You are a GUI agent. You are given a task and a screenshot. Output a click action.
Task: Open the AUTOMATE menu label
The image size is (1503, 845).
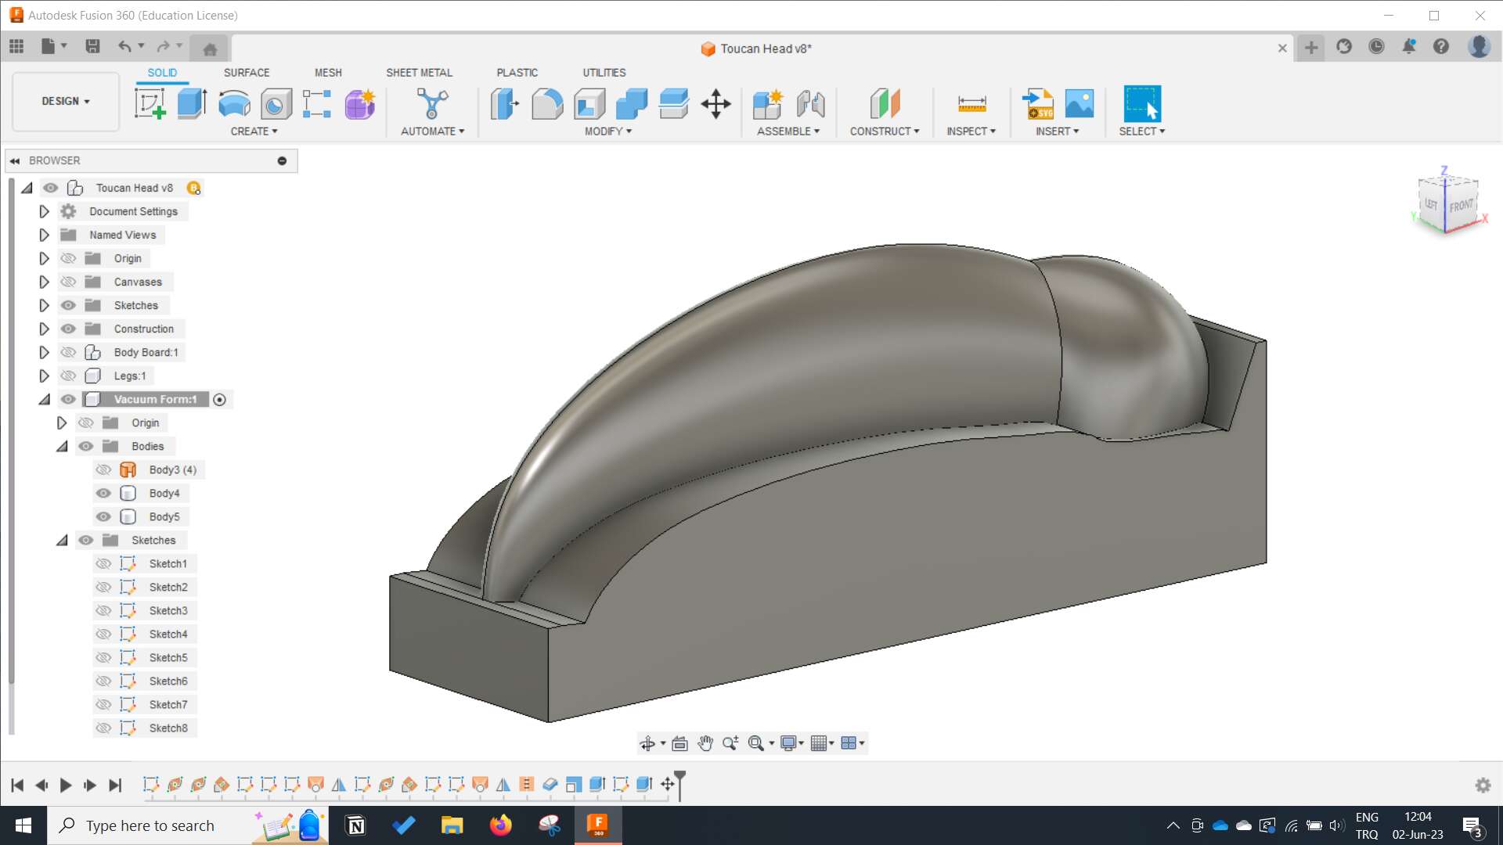(432, 131)
